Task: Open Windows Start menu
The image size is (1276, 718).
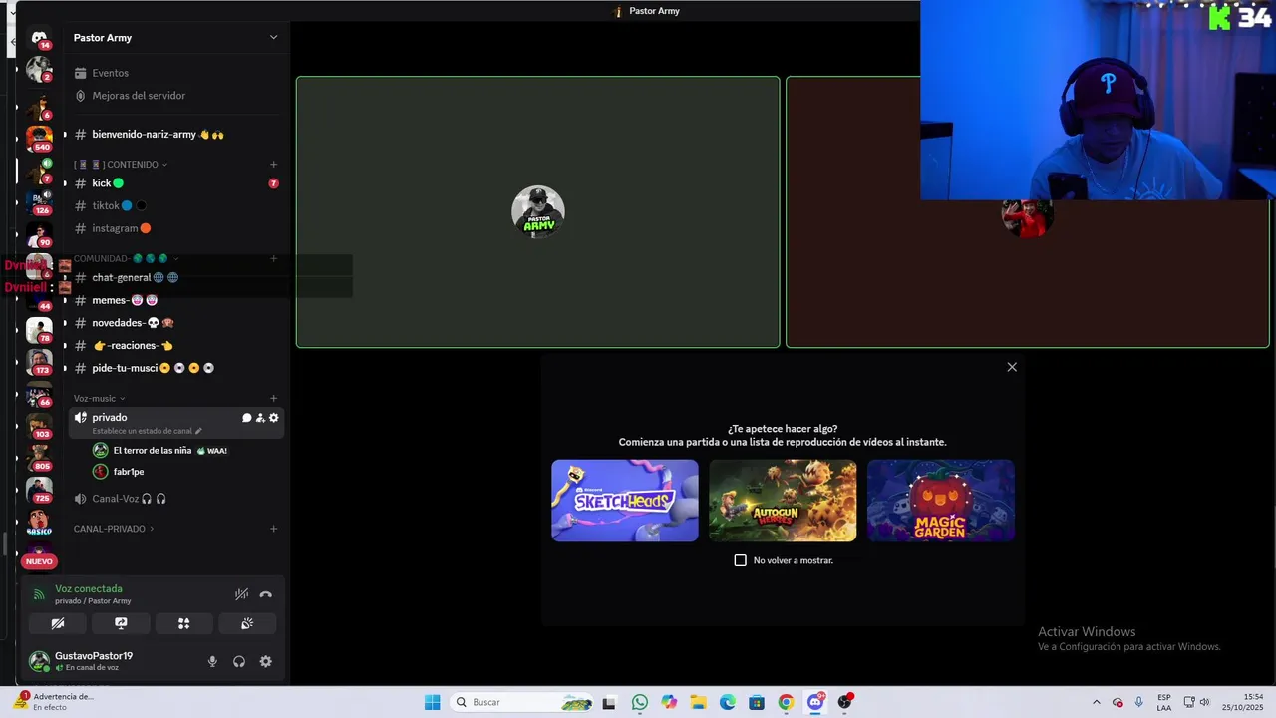Action: pos(432,702)
